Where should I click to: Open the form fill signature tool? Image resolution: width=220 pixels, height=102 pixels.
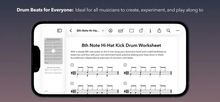point(121,31)
